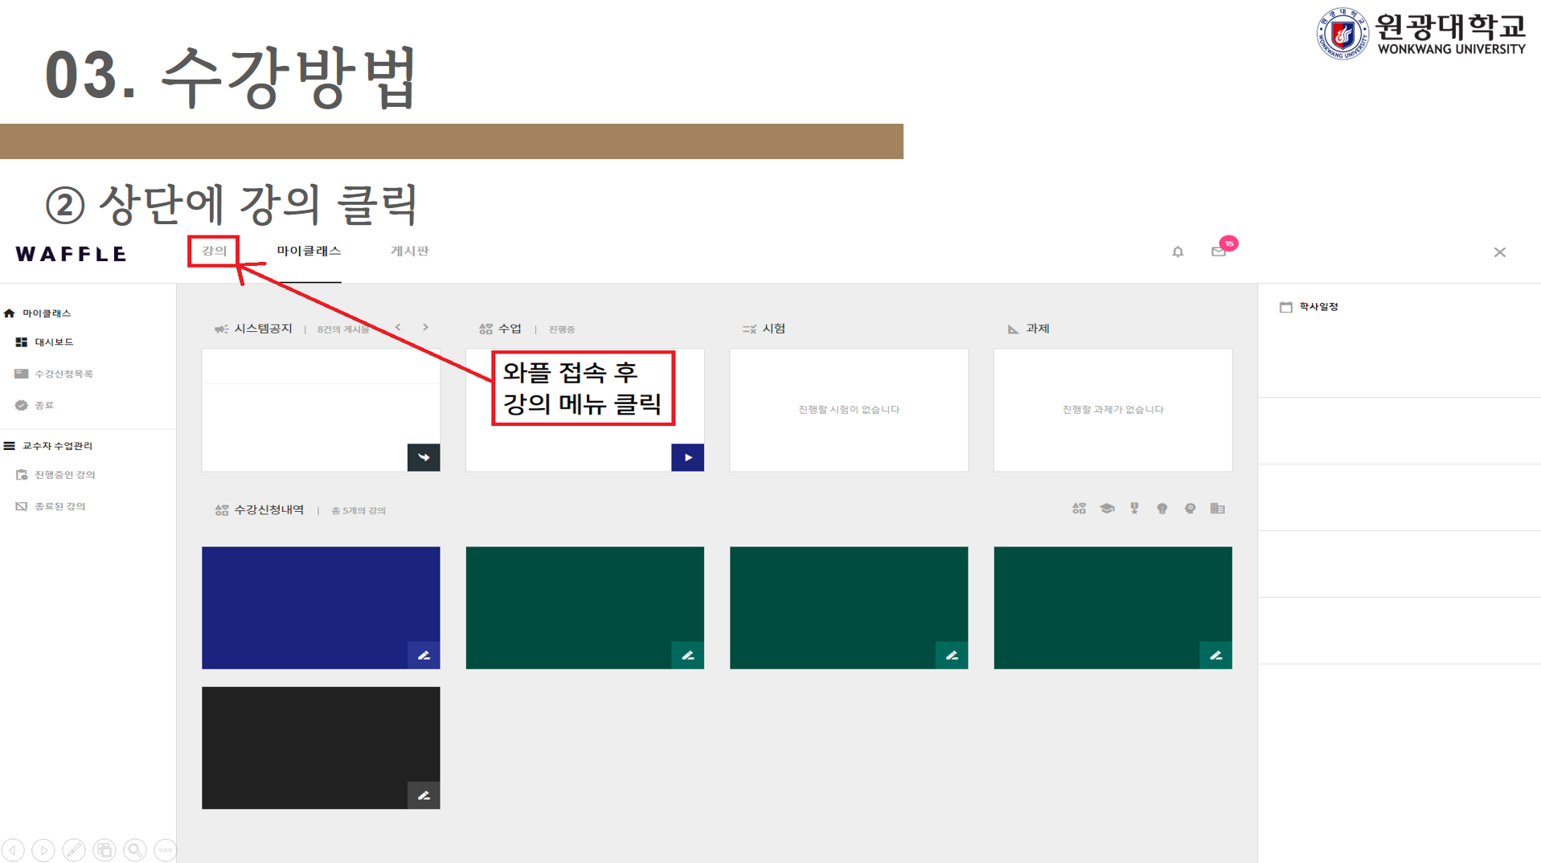Show next 시스템공지 with right chevron
Viewport: 1541px width, 863px height.
(x=425, y=327)
